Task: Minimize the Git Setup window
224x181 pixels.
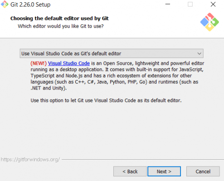Action: pos(168,4)
